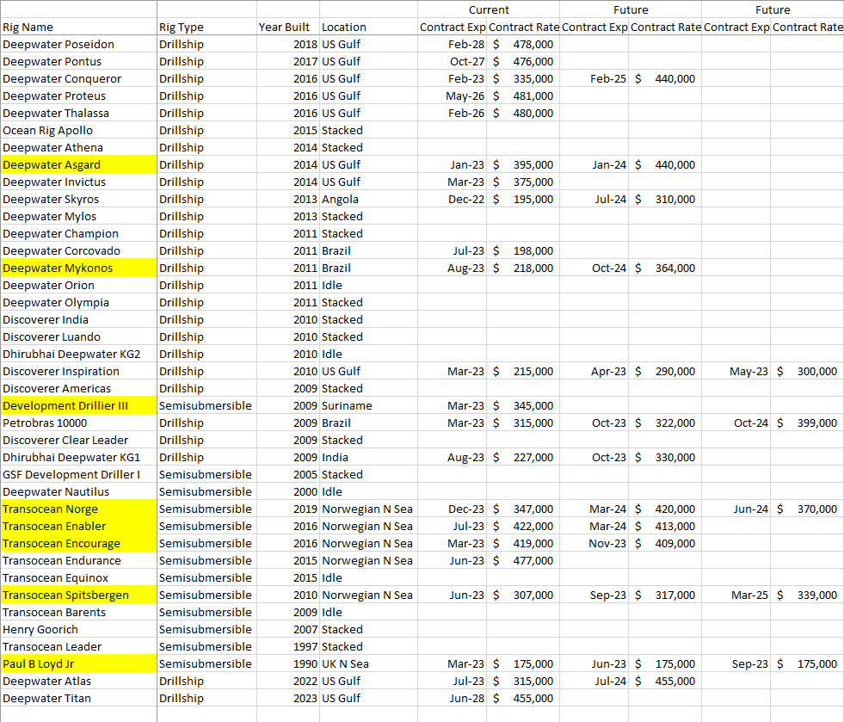Click Transocean Spitsbergen's 339,000 rate cell
This screenshot has width=844, height=722.
[807, 595]
